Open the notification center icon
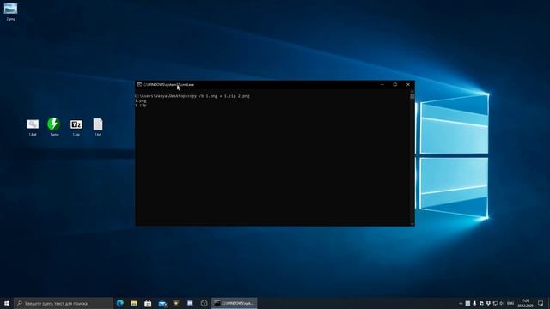The image size is (550, 309). point(541,303)
